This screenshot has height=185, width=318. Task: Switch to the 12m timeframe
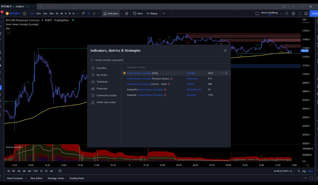coord(38,13)
